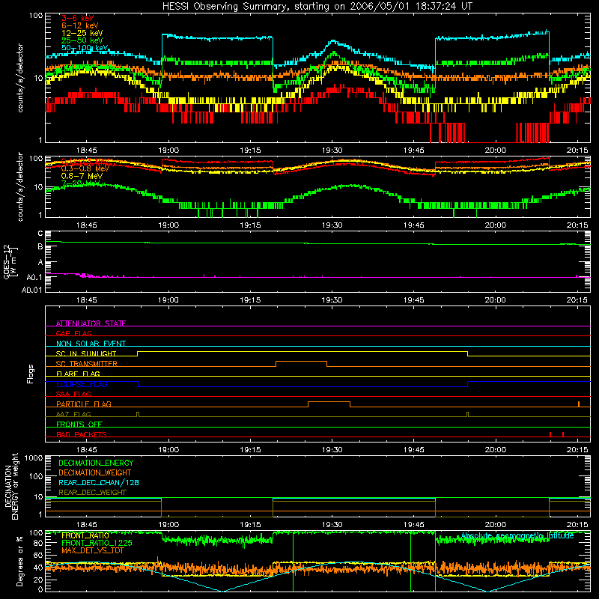The height and width of the screenshot is (599, 599).
Task: Click the olive AAZ_FLAG label under PARTICLE_FLAG
Action: pos(73,414)
